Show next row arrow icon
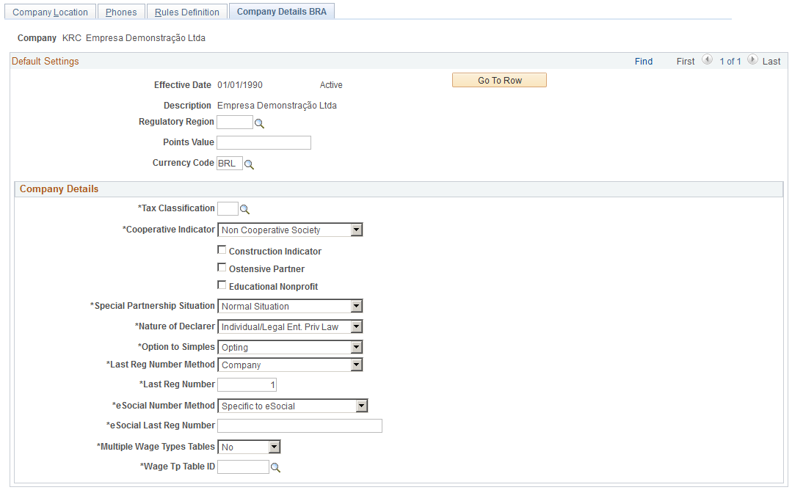 [752, 59]
